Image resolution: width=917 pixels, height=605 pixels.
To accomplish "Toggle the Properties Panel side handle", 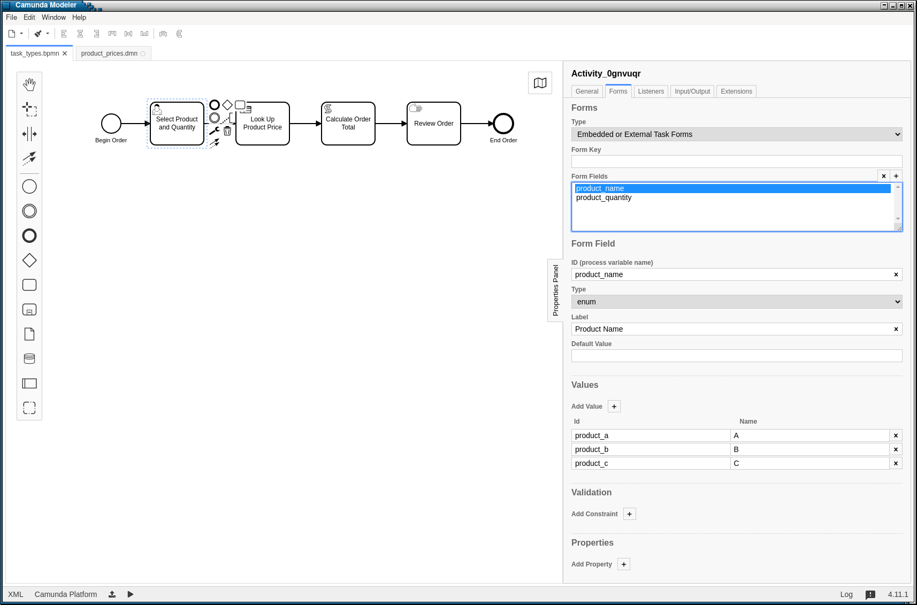I will 555,290.
